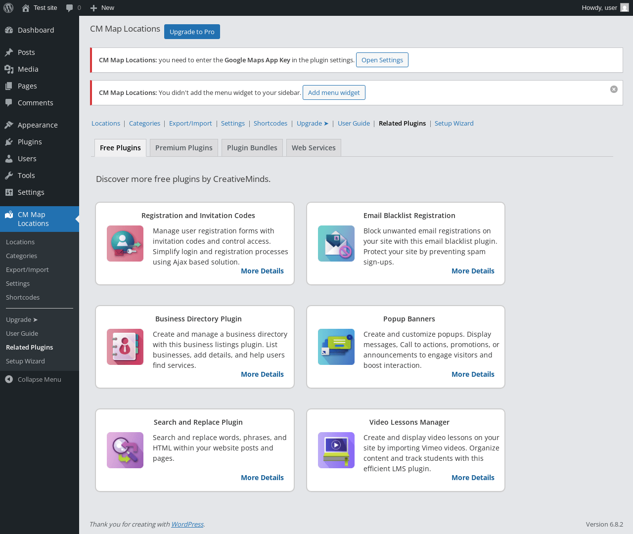Click Search and Replace Plugin icon
Viewport: 633px width, 534px height.
(x=125, y=450)
